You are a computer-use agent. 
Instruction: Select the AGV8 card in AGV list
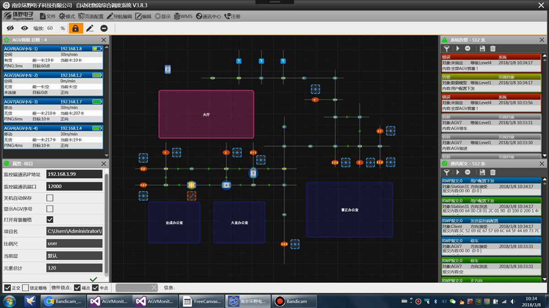tap(53, 57)
